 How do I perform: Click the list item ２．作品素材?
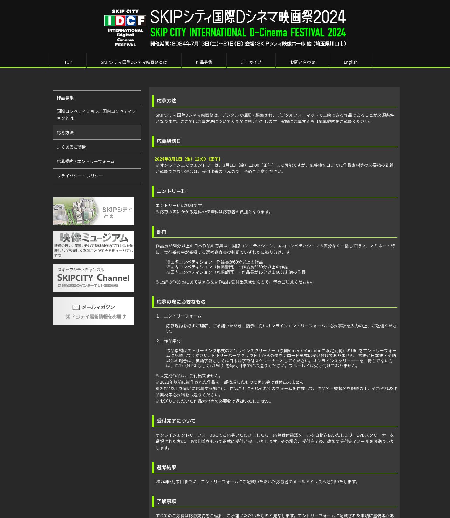168,341
